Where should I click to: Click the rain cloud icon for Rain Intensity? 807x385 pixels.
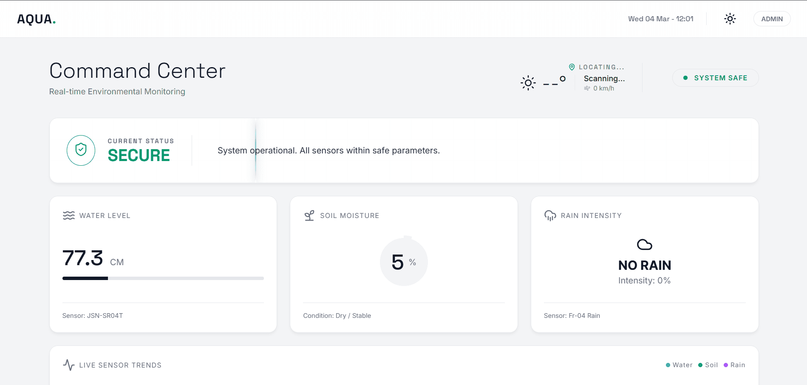(550, 215)
